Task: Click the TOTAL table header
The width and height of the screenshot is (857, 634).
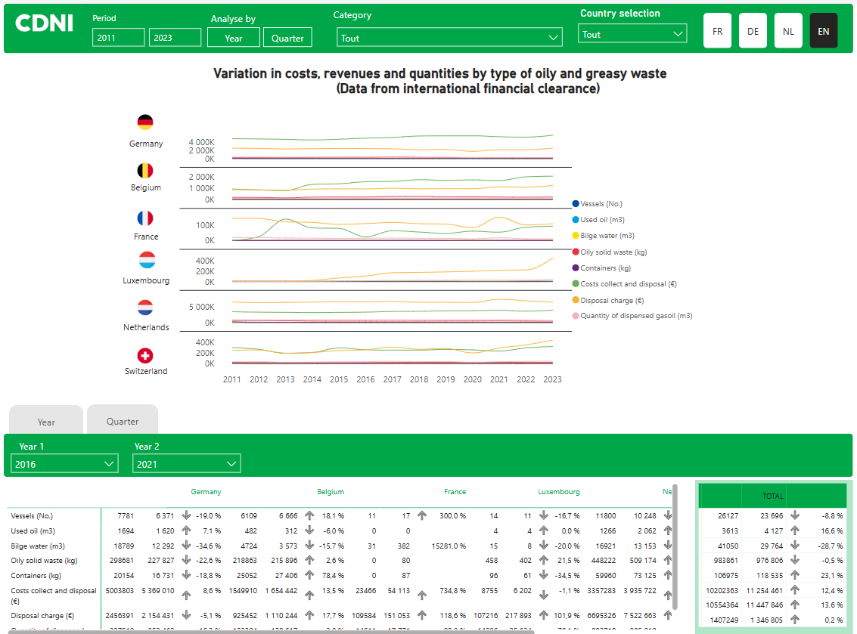Action: tap(773, 496)
